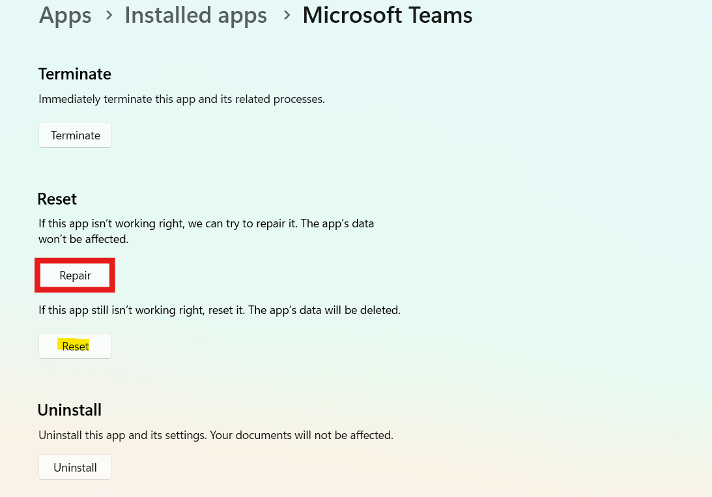712x497 pixels.
Task: Terminate Microsoft Teams and related processes
Action: (x=75, y=135)
